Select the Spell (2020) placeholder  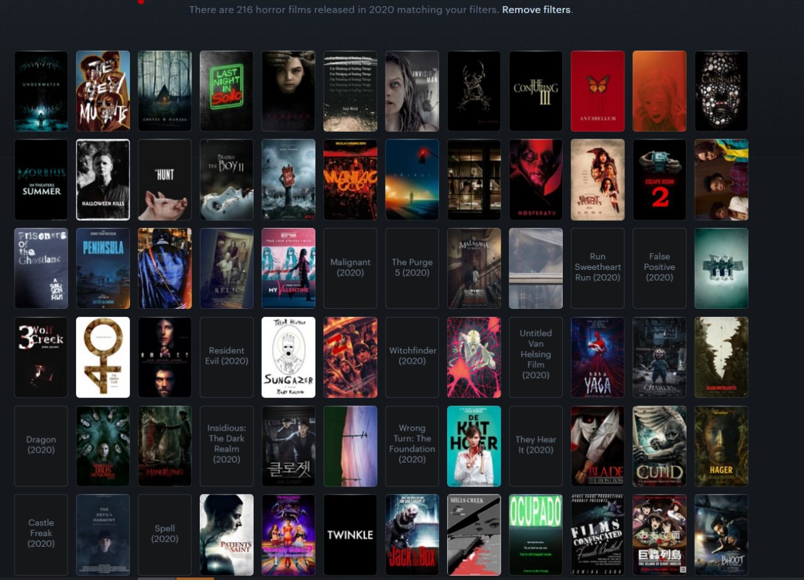coord(165,535)
